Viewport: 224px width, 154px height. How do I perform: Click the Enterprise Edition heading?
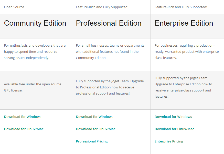(184, 23)
